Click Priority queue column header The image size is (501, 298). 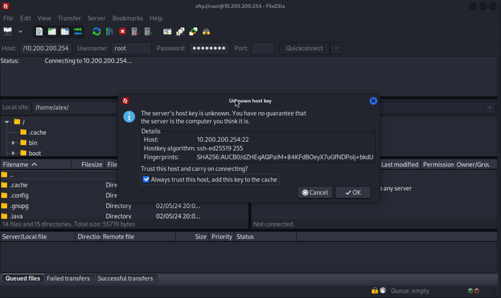coord(221,236)
